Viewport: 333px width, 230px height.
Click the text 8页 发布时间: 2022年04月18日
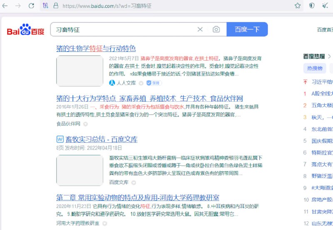click(x=89, y=148)
